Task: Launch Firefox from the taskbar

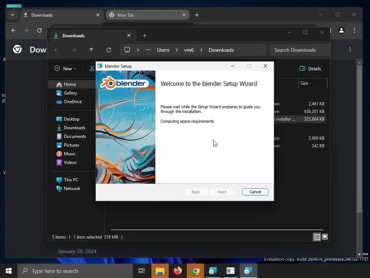Action: [x=178, y=271]
